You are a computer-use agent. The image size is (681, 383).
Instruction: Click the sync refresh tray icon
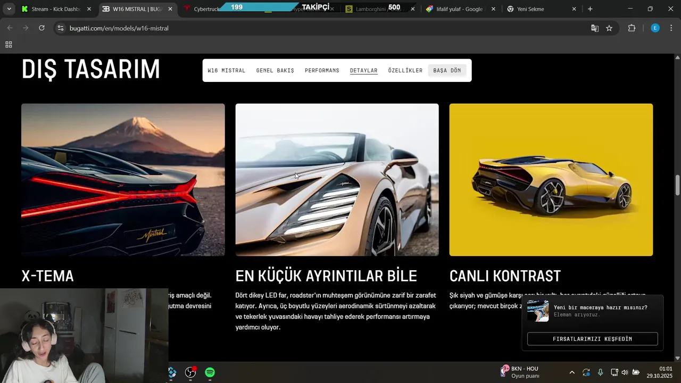(586, 372)
